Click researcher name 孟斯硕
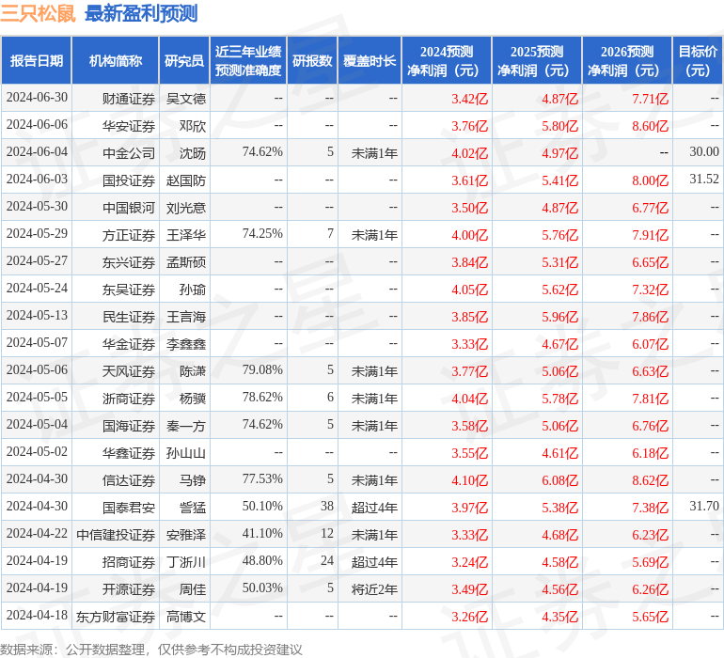 click(x=185, y=262)
